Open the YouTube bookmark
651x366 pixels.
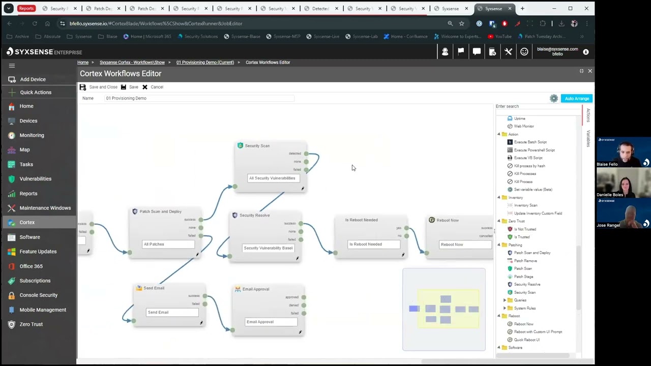pos(499,37)
